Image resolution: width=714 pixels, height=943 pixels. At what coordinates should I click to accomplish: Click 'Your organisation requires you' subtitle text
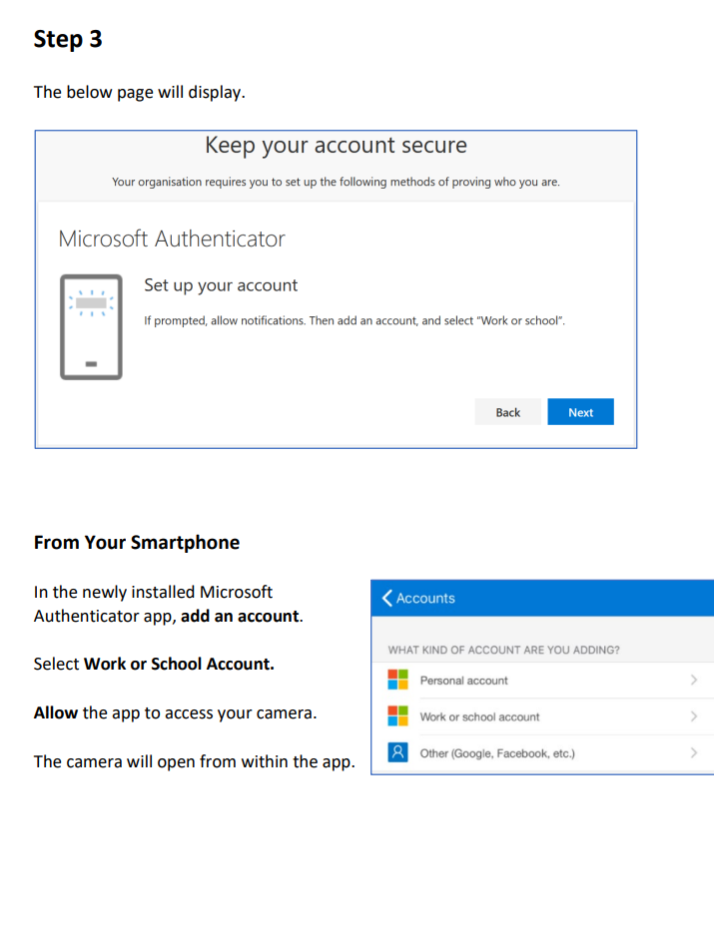click(x=336, y=183)
